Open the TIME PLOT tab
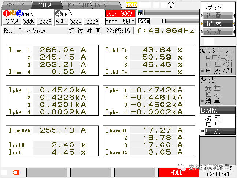The height and width of the screenshot is (178, 237). pyautogui.click(x=75, y=5)
